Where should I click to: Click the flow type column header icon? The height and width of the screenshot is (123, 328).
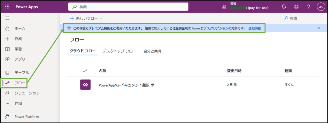point(85,71)
